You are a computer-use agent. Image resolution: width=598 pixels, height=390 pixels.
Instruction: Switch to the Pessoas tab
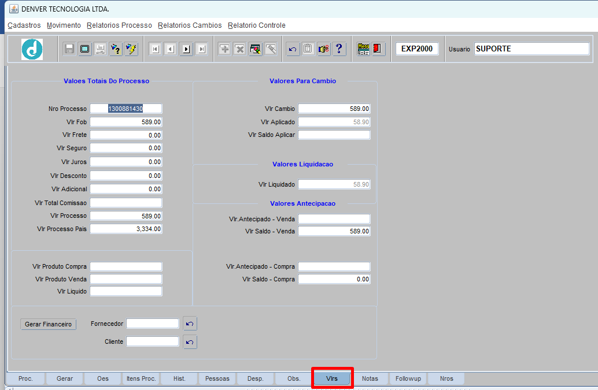217,378
